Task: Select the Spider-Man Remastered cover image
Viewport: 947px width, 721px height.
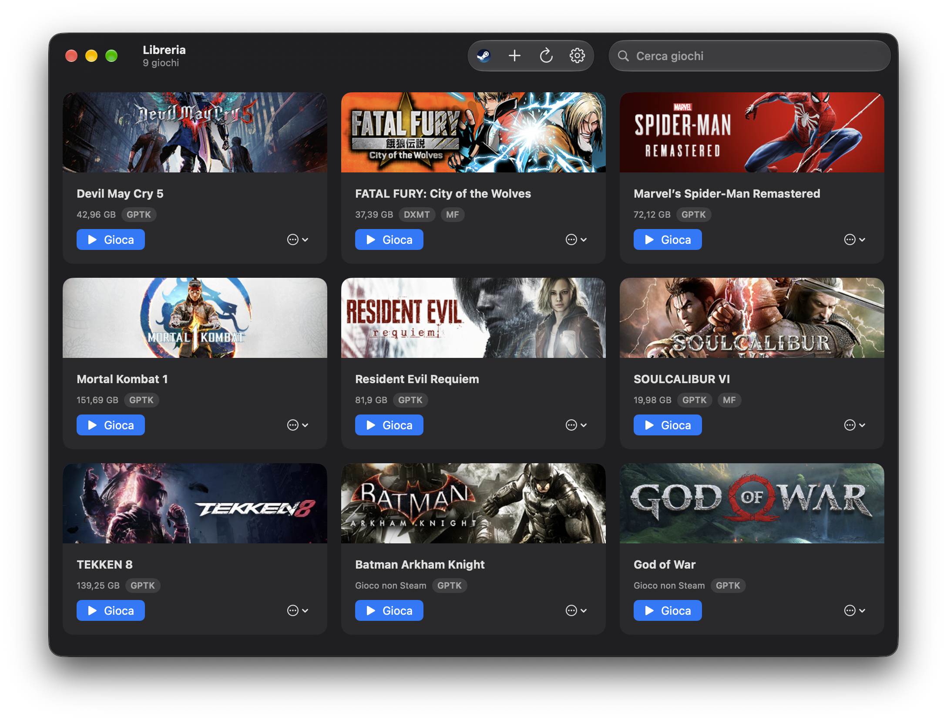Action: [x=752, y=132]
